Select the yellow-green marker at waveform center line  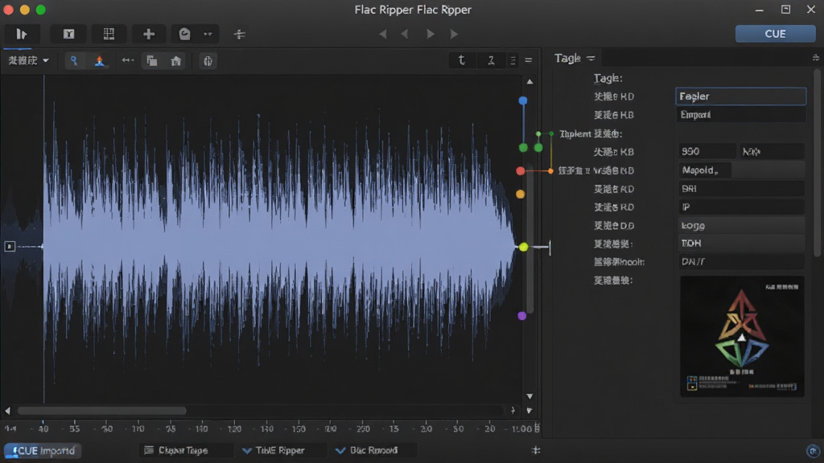pos(523,247)
